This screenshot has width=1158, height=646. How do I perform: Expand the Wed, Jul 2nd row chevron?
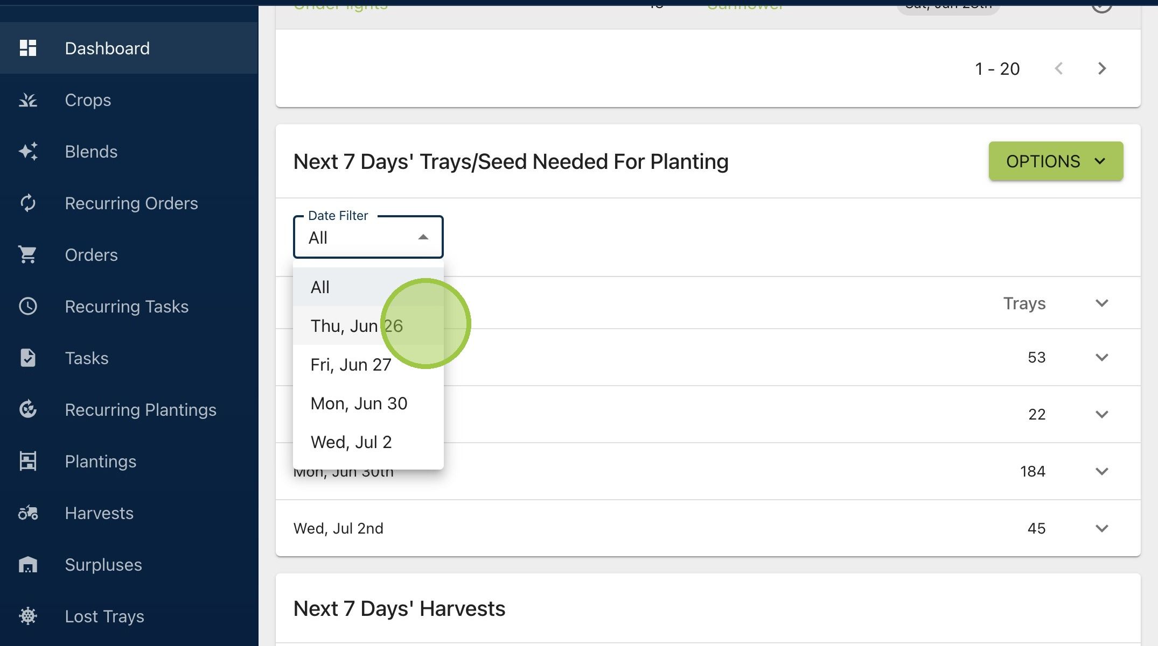pyautogui.click(x=1102, y=528)
